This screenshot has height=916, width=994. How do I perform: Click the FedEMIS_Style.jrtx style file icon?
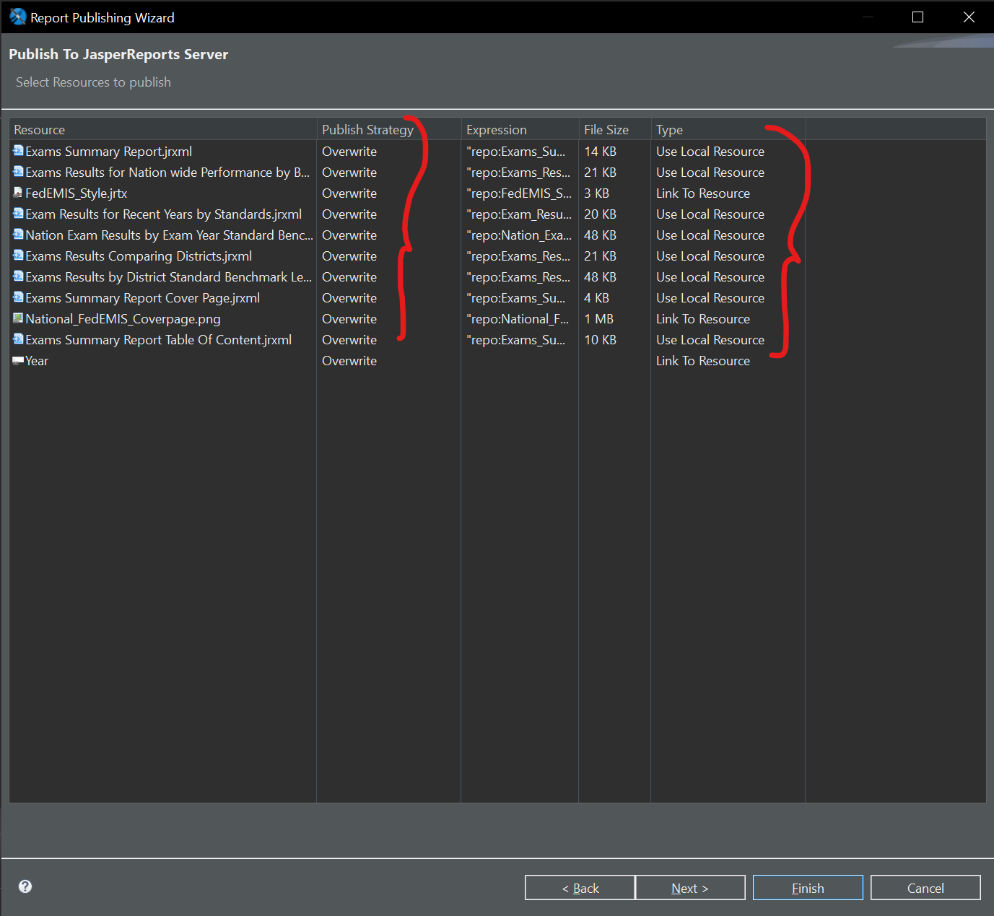tap(18, 193)
